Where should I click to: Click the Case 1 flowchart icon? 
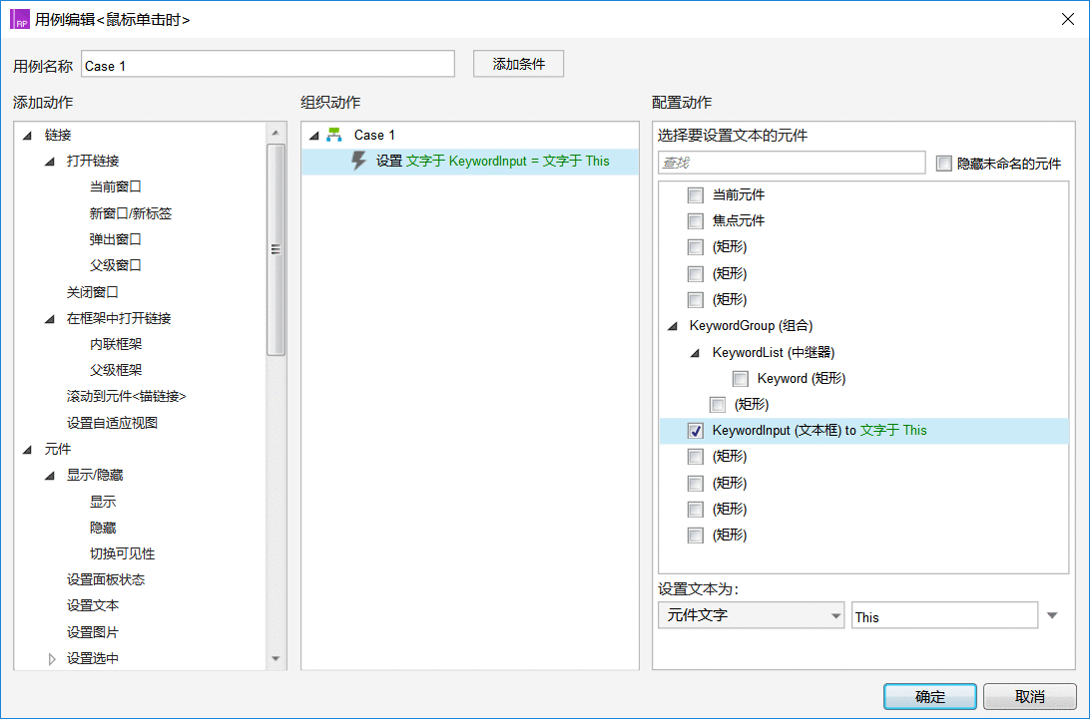point(334,135)
